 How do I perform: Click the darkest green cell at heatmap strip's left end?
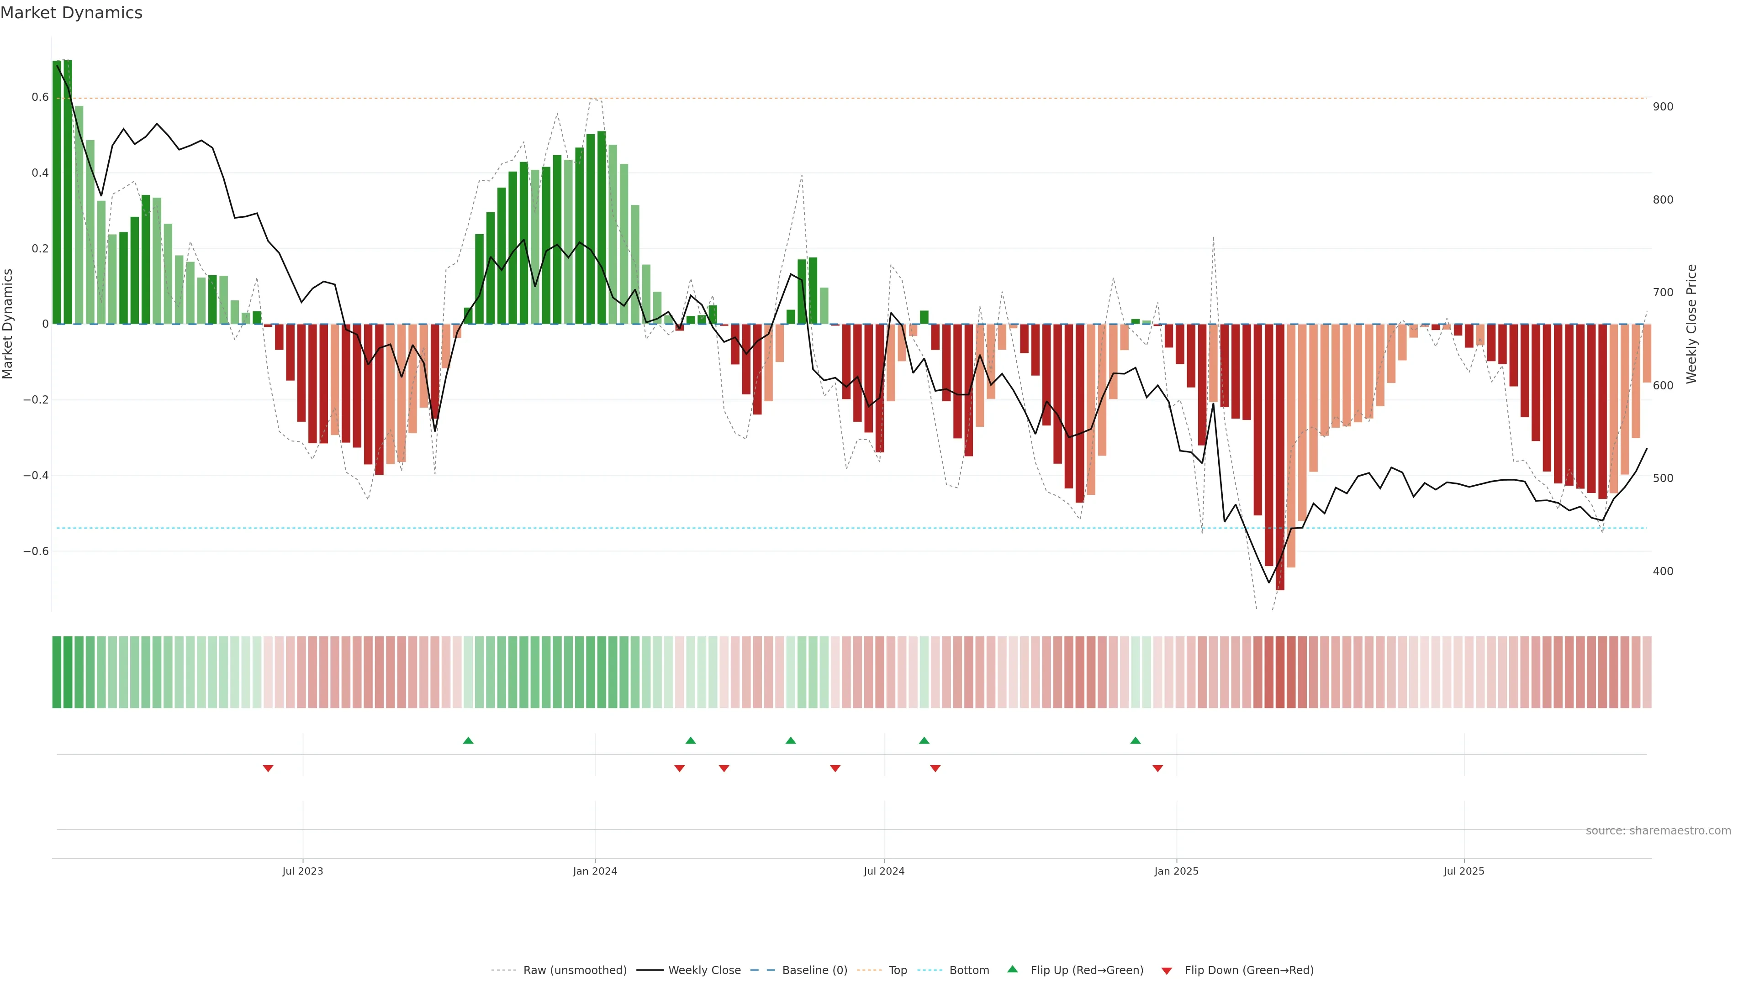click(x=57, y=672)
